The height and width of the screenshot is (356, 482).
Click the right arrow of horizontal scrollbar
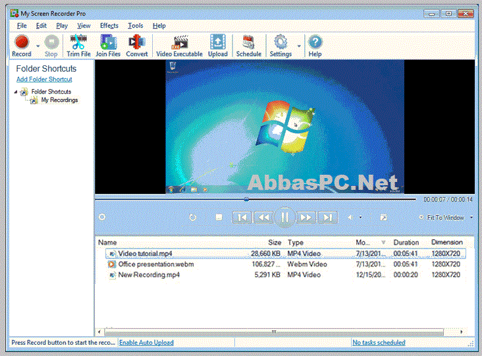pos(462,332)
